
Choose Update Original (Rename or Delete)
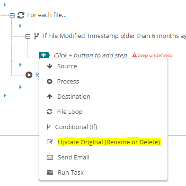coord(103,142)
